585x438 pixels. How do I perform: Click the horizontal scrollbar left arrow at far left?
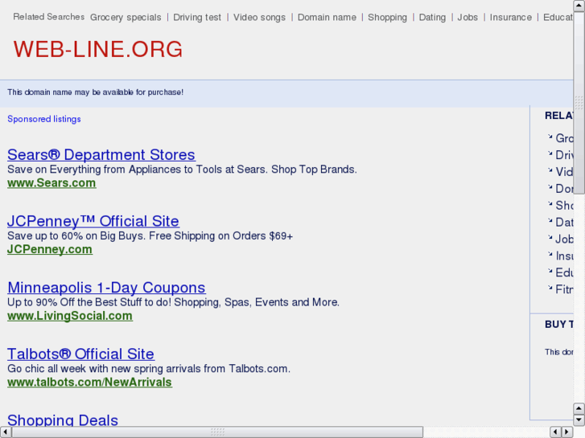5,432
